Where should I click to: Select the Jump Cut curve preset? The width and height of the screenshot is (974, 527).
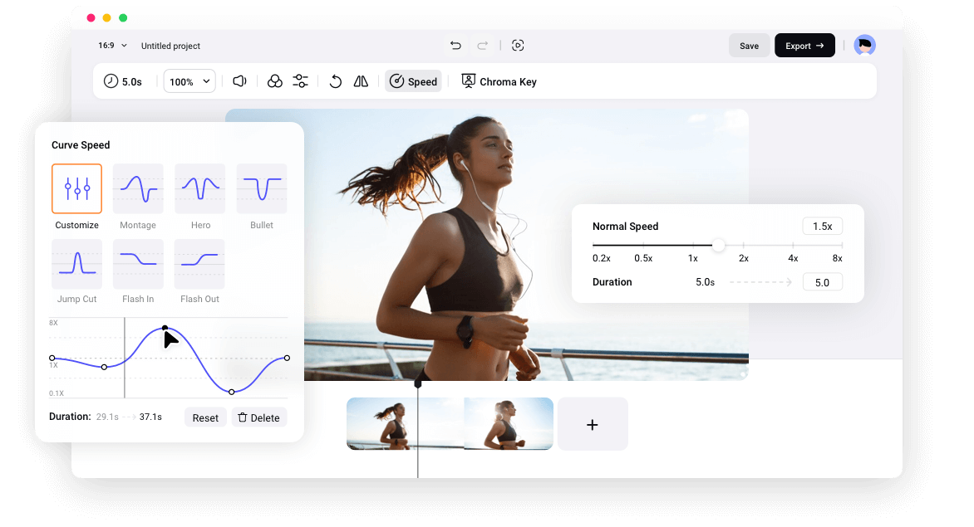coord(77,264)
